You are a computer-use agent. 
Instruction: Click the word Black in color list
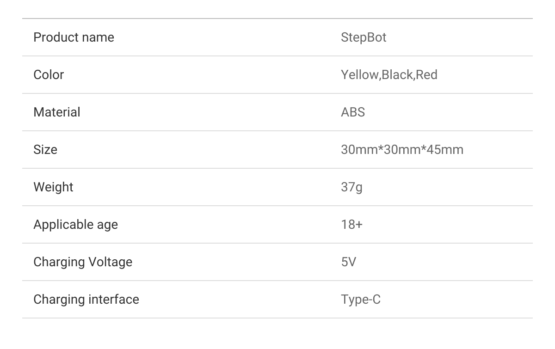(x=397, y=75)
